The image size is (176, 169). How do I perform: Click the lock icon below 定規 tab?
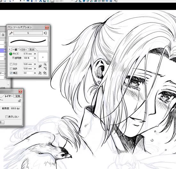tap(20, 100)
